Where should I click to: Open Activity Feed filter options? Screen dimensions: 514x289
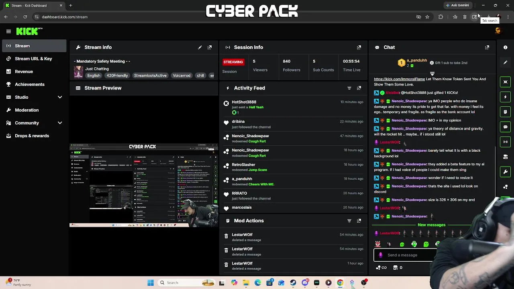click(349, 88)
